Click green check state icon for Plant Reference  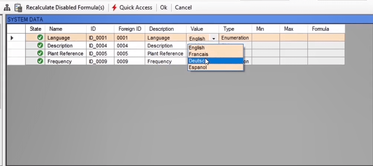[40, 53]
